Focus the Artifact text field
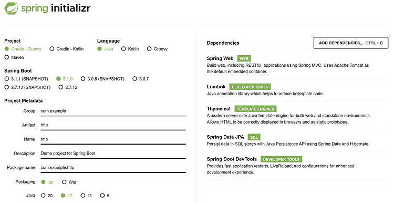Viewport: 394px width, 203px height. coord(113,125)
